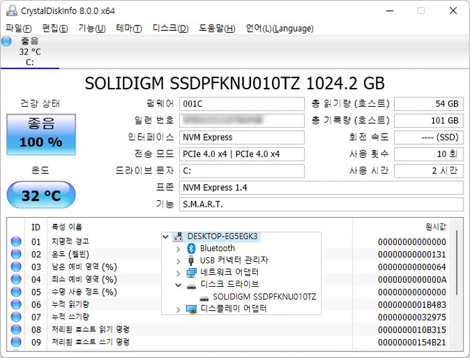470x358 pixels.
Task: Select the C: disk tab at top
Action: pos(30,52)
